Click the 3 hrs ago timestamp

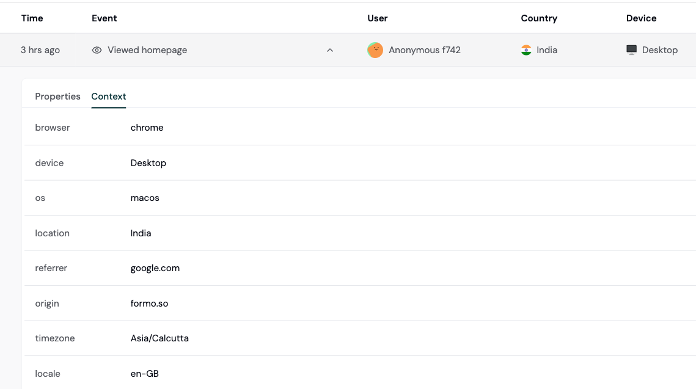click(40, 49)
